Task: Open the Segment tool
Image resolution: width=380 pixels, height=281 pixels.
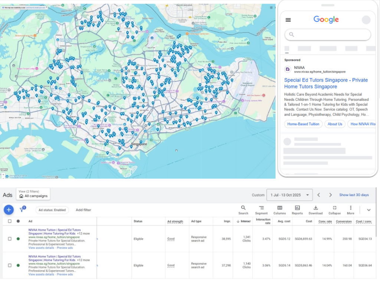Action: click(261, 210)
